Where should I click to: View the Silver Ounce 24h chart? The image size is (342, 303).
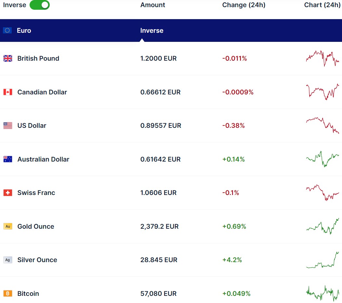click(x=322, y=260)
